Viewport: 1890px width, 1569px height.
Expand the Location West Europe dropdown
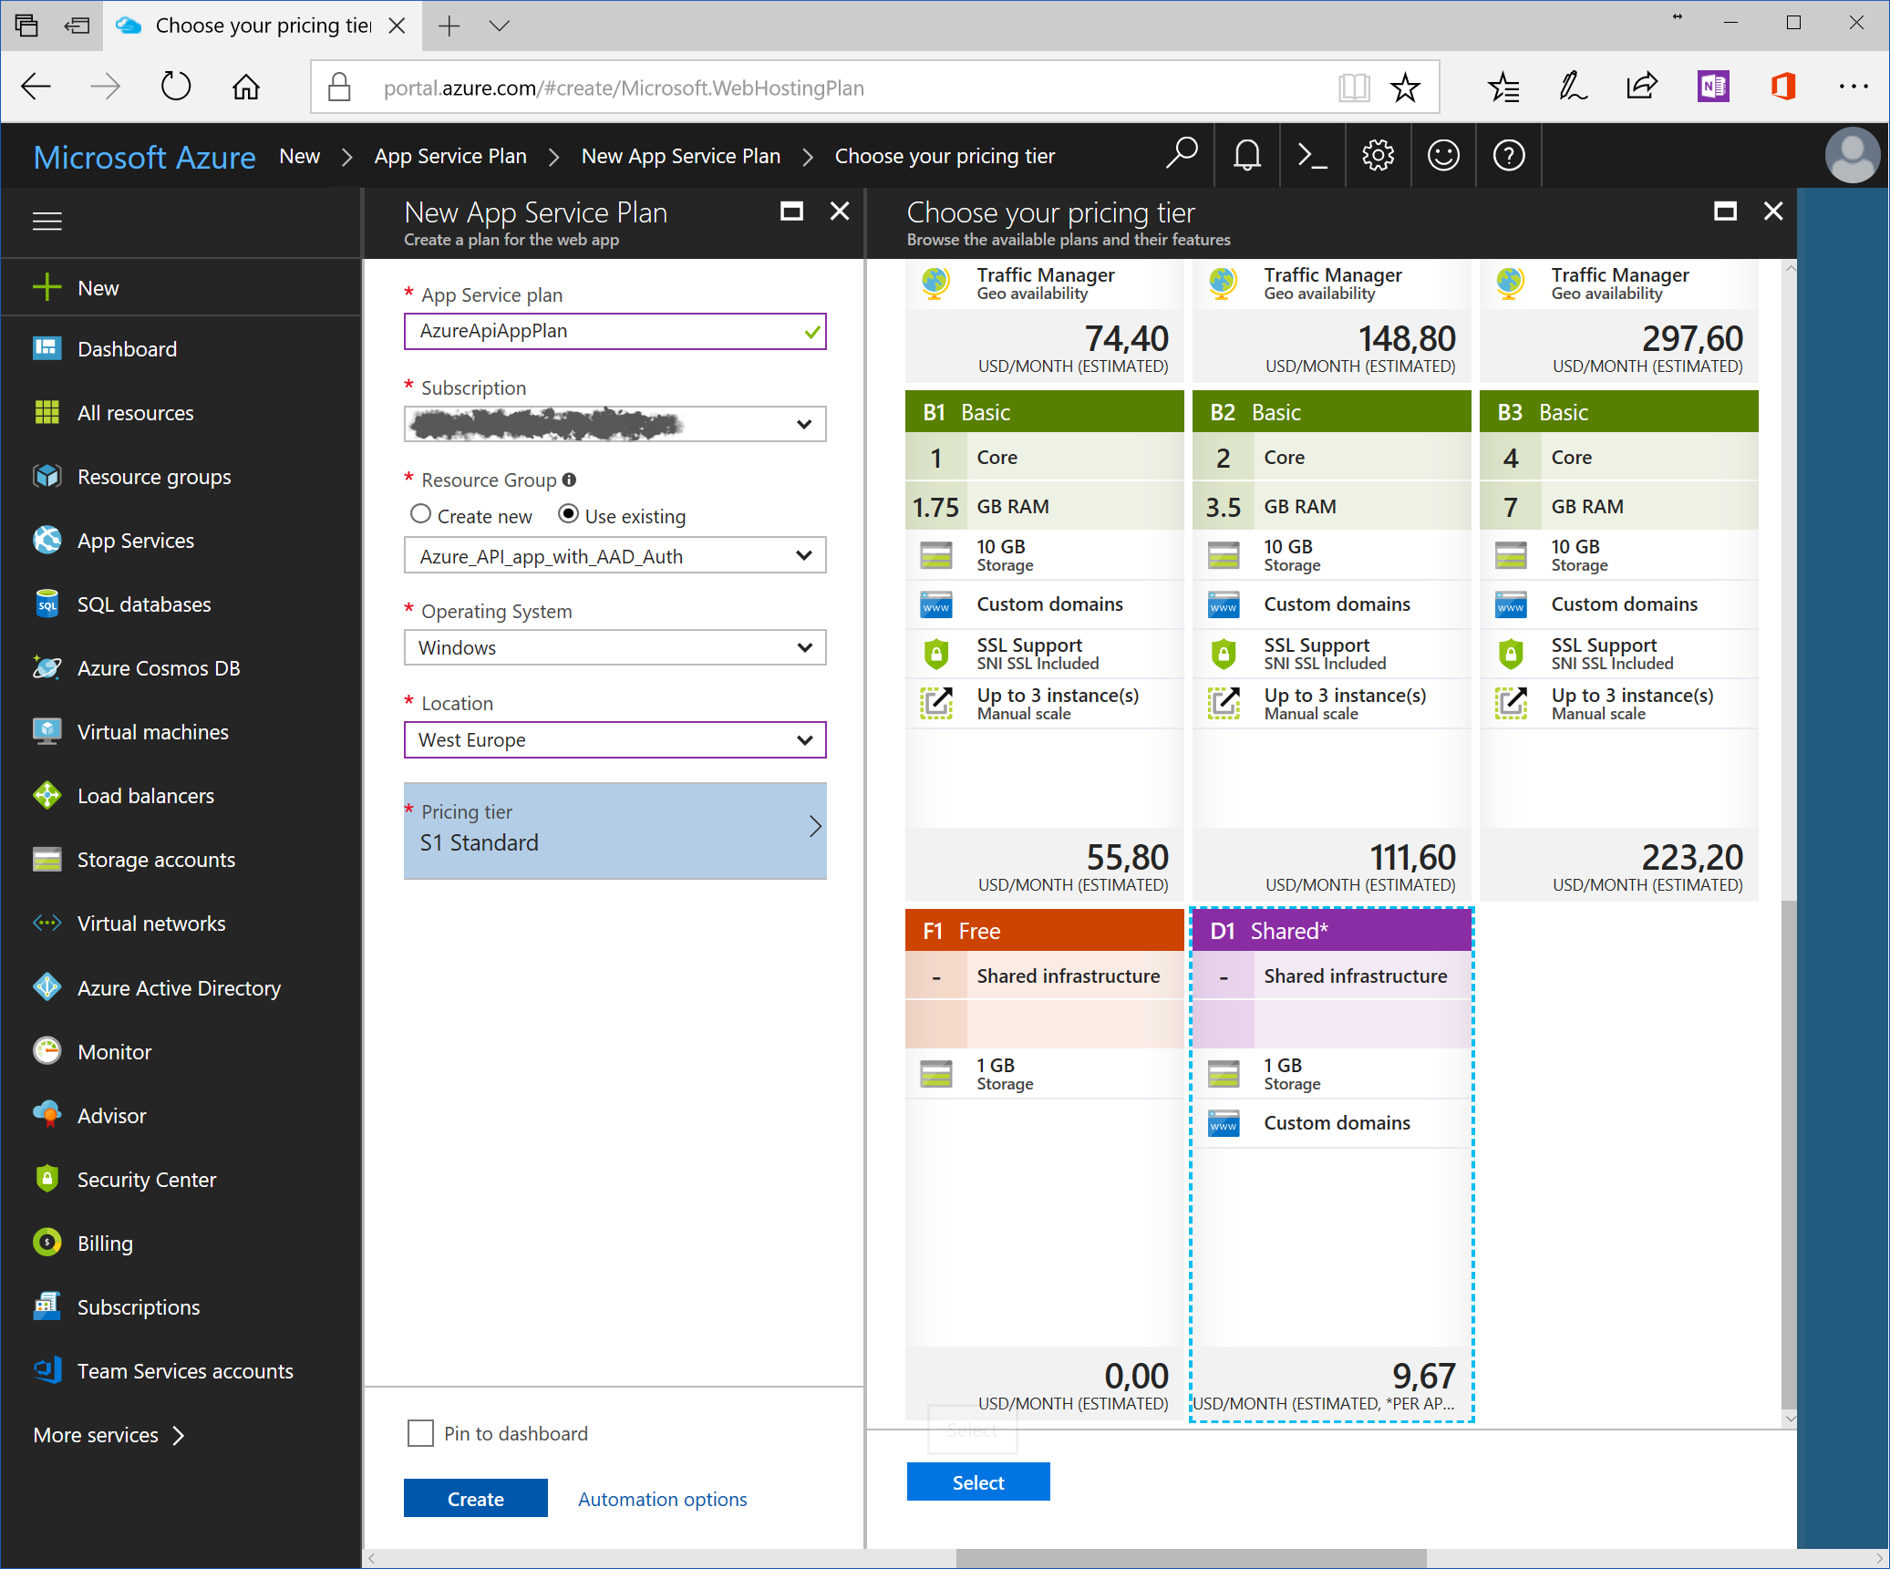point(615,740)
